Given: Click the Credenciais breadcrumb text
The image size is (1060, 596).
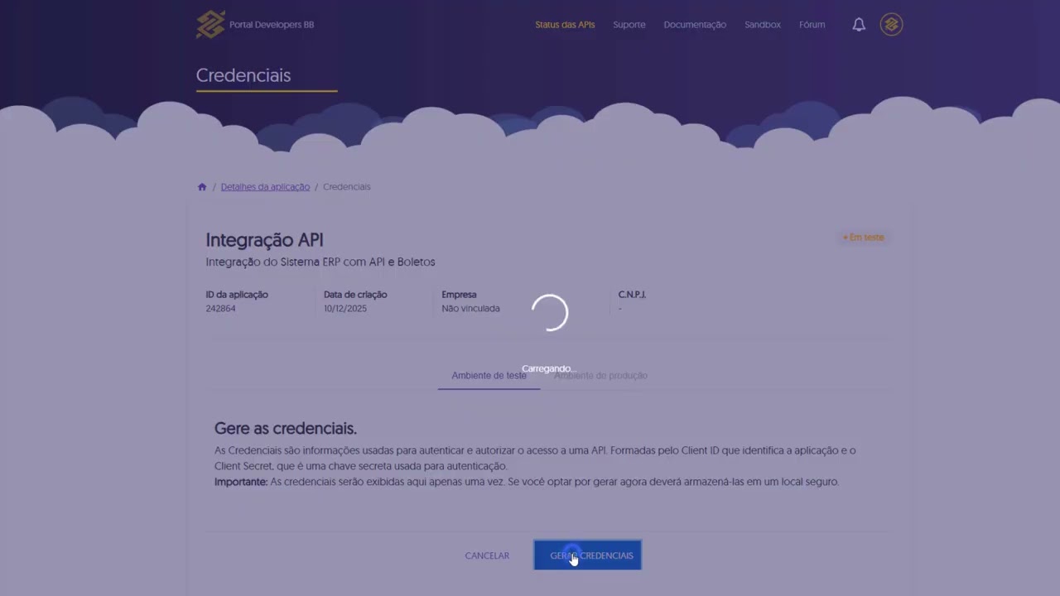Looking at the screenshot, I should click(347, 187).
